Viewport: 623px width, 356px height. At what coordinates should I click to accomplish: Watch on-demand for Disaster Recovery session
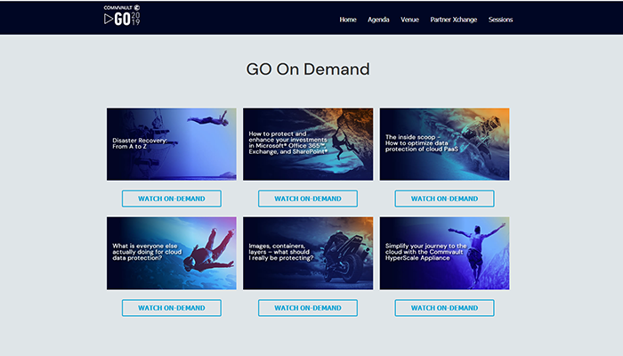tap(172, 198)
